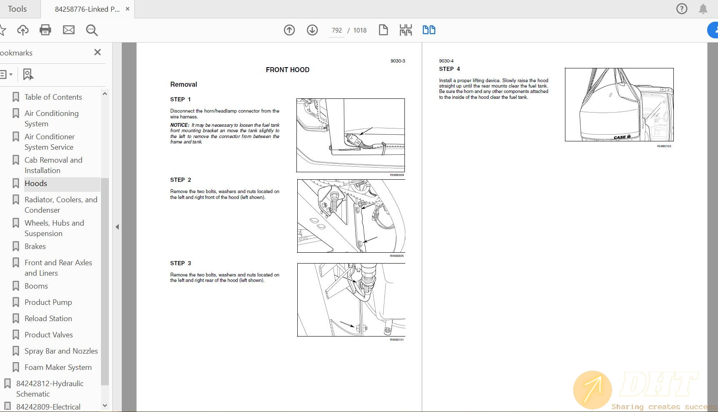
Task: Select single page view icon
Action: (x=383, y=30)
